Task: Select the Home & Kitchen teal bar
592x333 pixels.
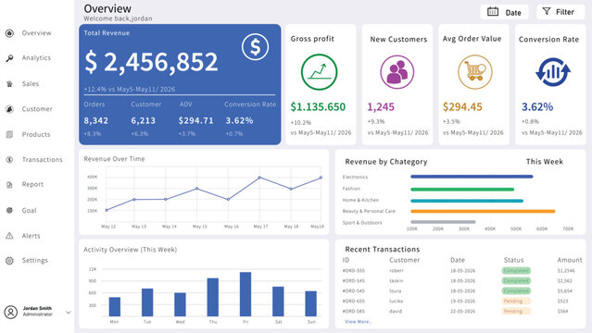Action: point(467,201)
